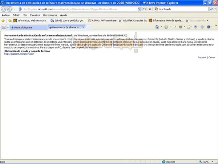218x164 pixels.
Task: Open the ELPAÍS.com favorite link
Action: click(x=68, y=20)
